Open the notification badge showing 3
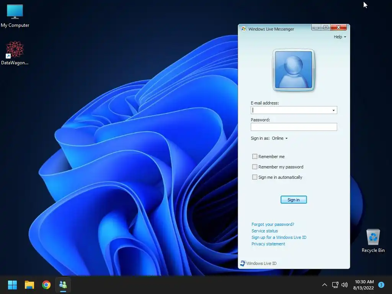This screenshot has height=294, width=392. (381, 284)
